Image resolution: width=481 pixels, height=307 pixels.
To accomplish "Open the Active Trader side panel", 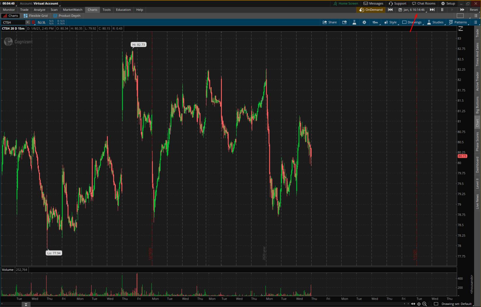I will (x=477, y=81).
